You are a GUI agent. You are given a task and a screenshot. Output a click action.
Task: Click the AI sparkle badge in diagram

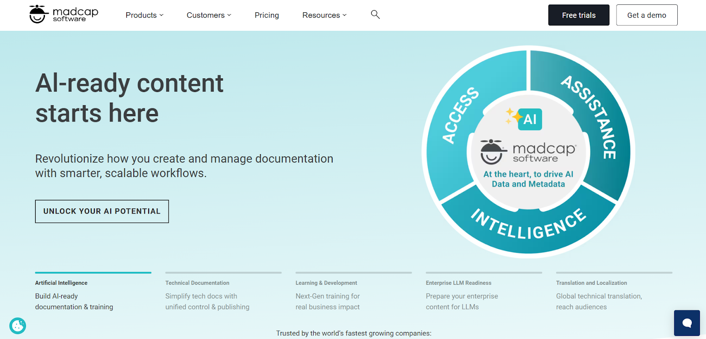pyautogui.click(x=524, y=119)
